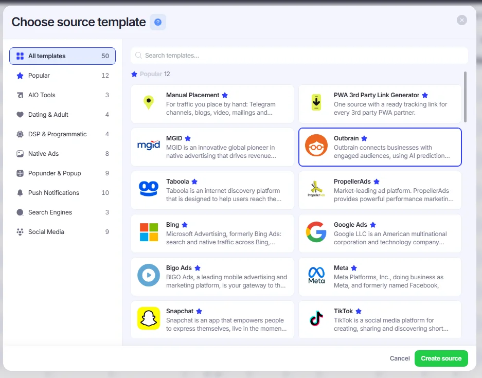The height and width of the screenshot is (378, 482).
Task: Open the Popular category
Action: (x=62, y=76)
